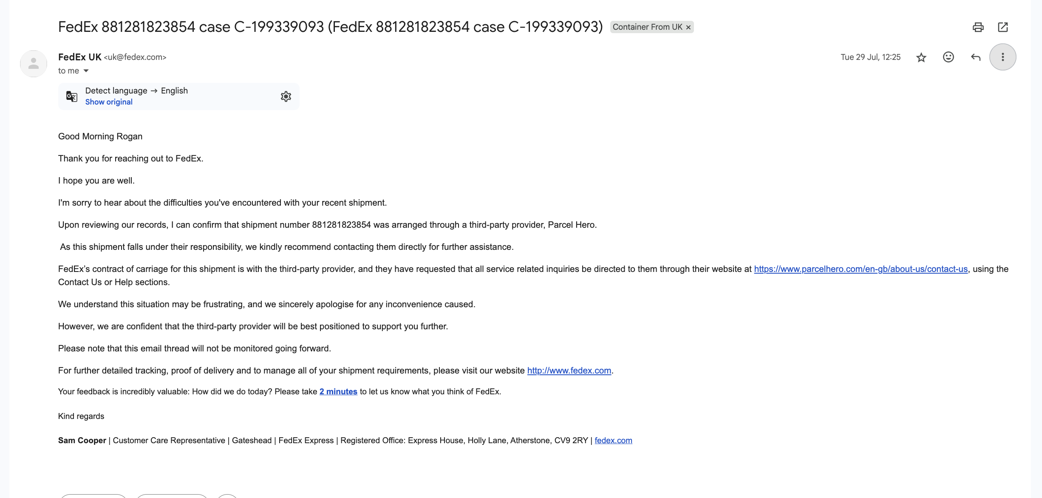This screenshot has width=1042, height=498.
Task: Click the translate language icon
Action: [x=72, y=96]
